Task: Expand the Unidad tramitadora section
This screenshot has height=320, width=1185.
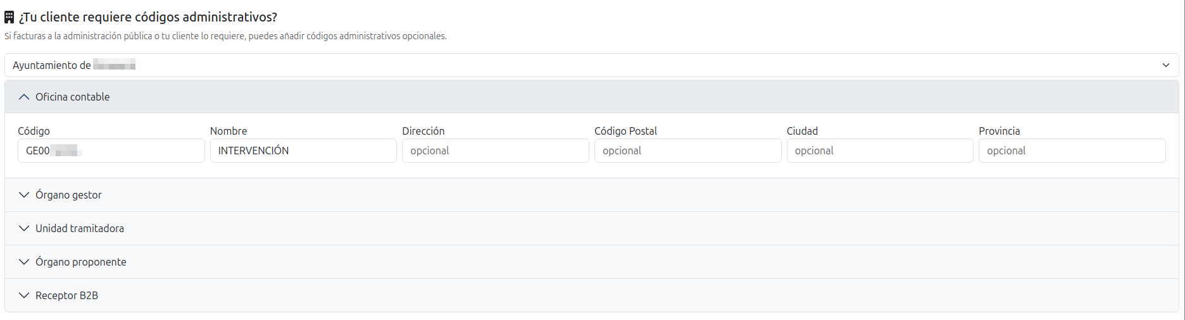Action: tap(80, 228)
